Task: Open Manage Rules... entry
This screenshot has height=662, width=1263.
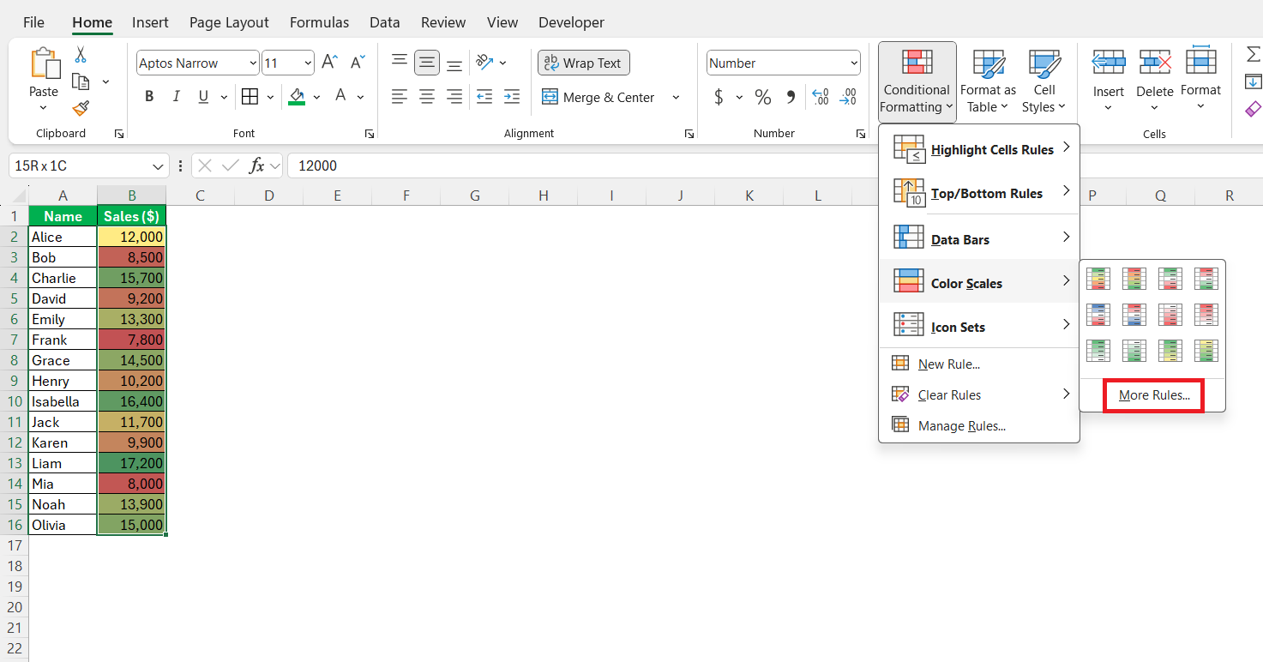Action: click(x=979, y=425)
